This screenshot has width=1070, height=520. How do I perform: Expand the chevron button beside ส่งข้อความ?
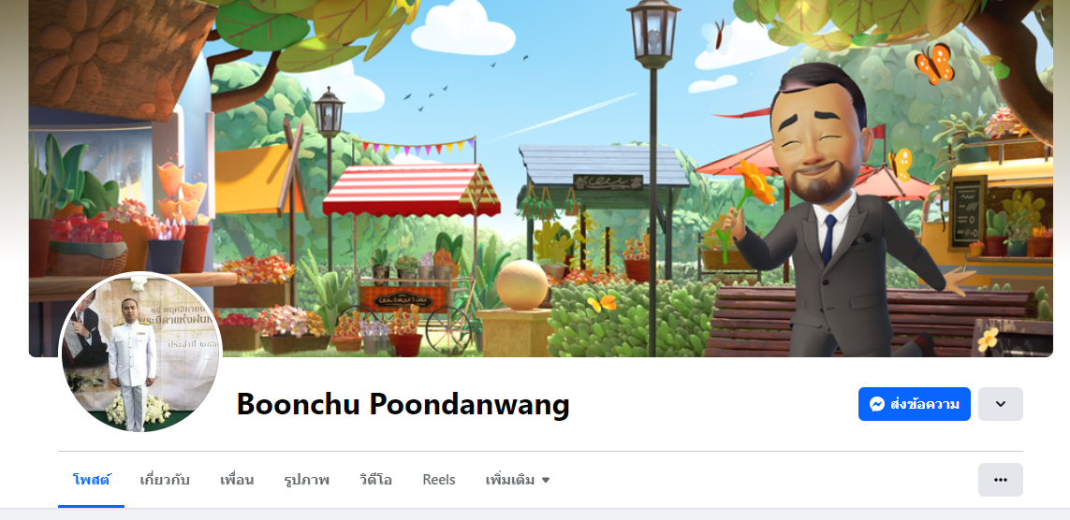1001,404
